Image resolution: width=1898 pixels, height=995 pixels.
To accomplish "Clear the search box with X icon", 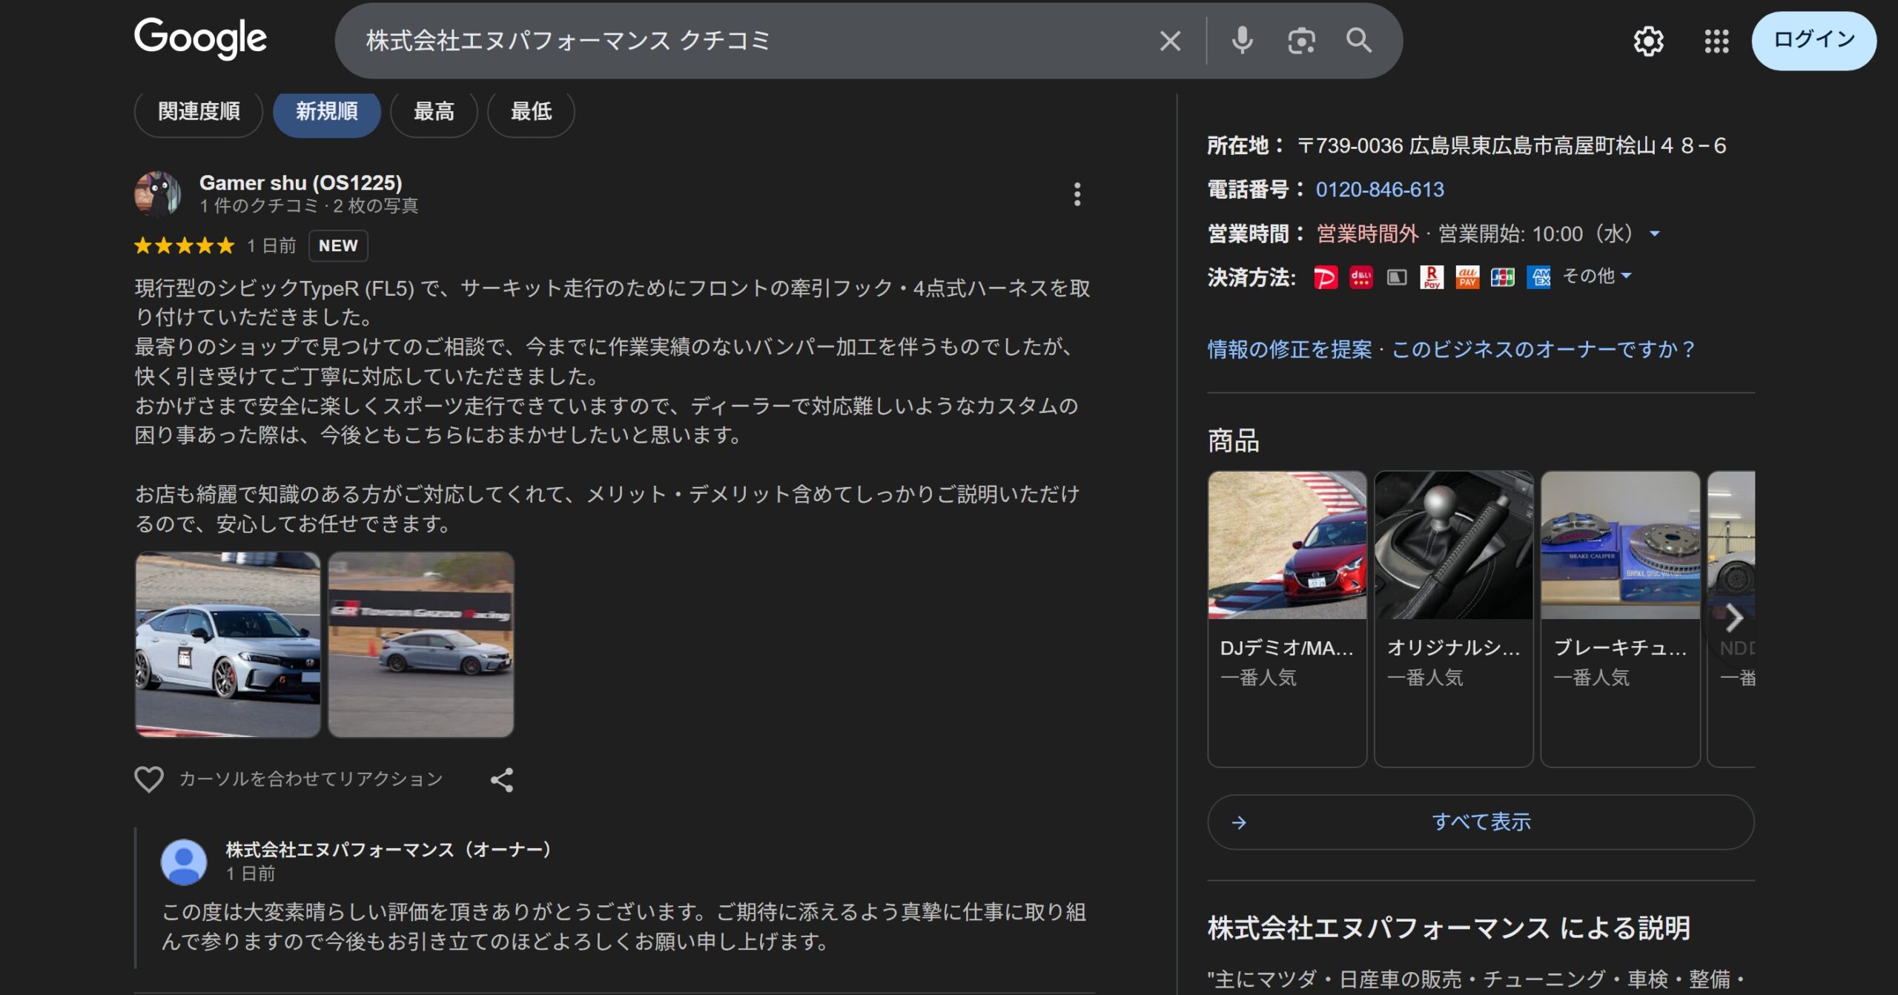I will tap(1170, 41).
